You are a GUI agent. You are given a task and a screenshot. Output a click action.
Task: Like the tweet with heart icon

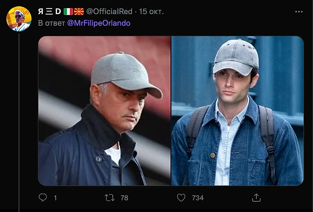(181, 197)
